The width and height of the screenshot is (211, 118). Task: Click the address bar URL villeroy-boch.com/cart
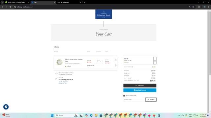[25, 7]
